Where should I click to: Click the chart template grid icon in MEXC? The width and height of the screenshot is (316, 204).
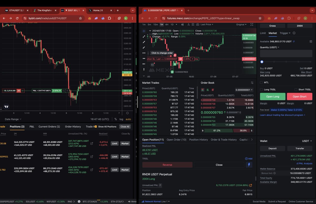193,24
